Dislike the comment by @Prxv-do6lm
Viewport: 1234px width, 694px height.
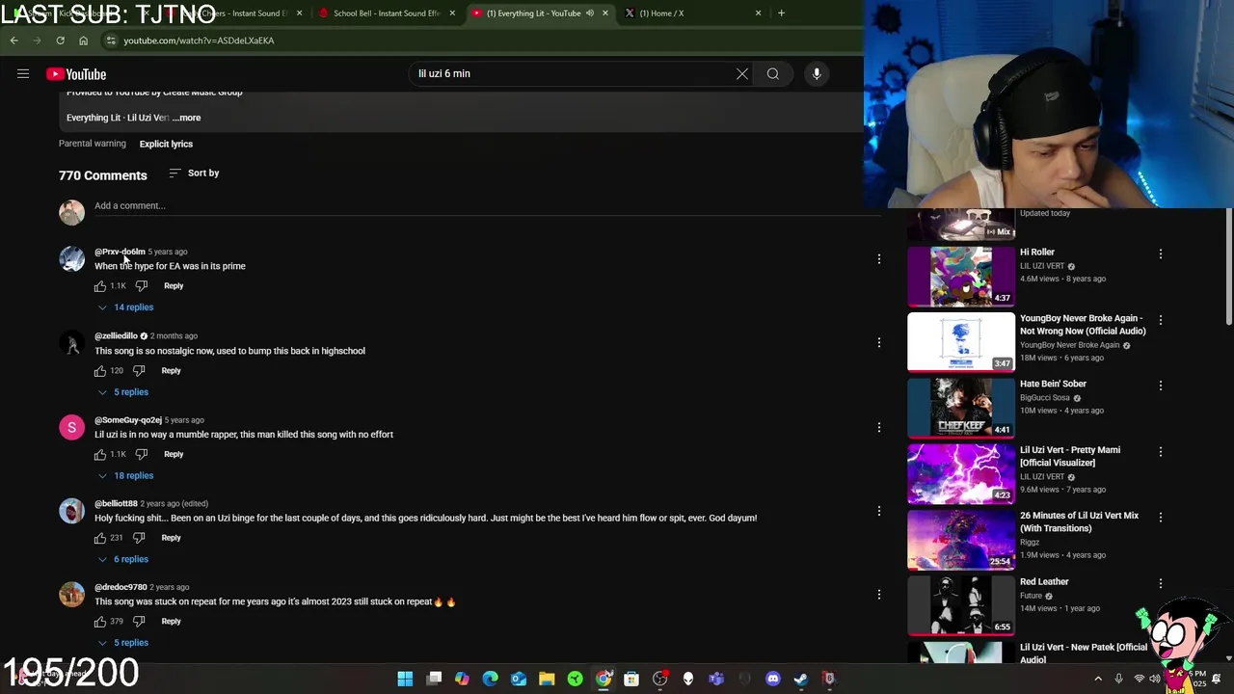[x=142, y=286]
